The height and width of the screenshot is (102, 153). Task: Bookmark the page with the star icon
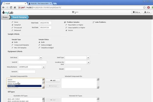click(x=144, y=7)
